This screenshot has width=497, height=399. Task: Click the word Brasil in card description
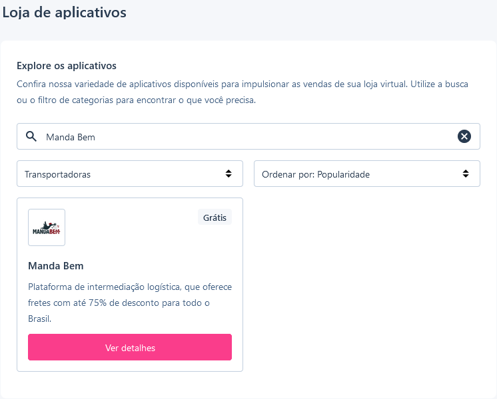point(39,319)
